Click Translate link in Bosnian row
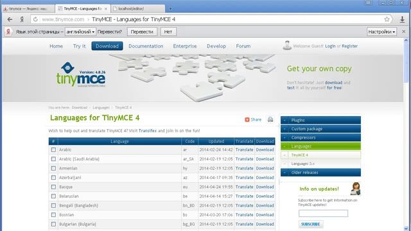The image size is (411, 231). (x=244, y=215)
